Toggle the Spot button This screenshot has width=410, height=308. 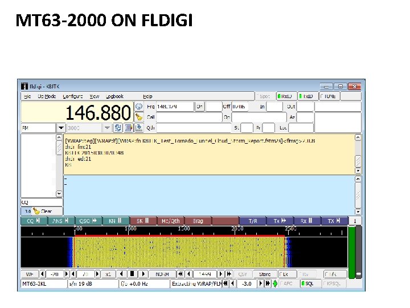(265, 96)
